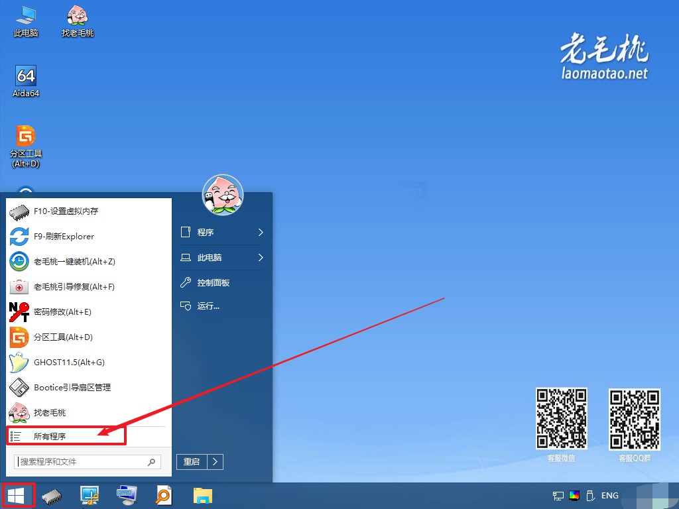
Task: Launch 老毛桃一键装机(Alt+Z) from start menu
Action: click(x=89, y=261)
